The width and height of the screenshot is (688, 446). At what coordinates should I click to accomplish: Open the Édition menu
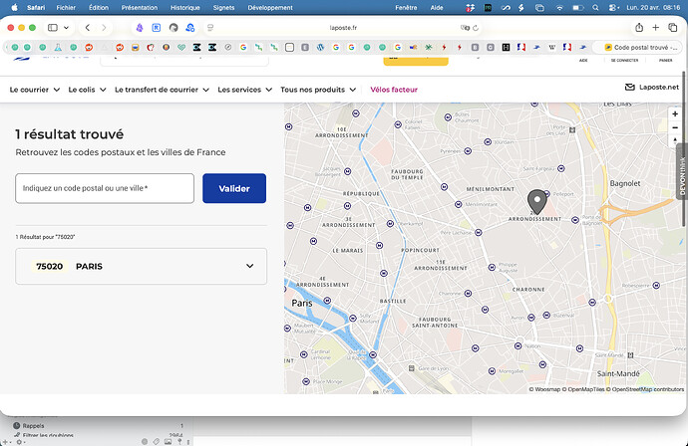pyautogui.click(x=99, y=7)
